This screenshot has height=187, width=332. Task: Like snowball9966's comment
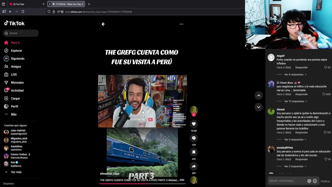tap(326, 159)
